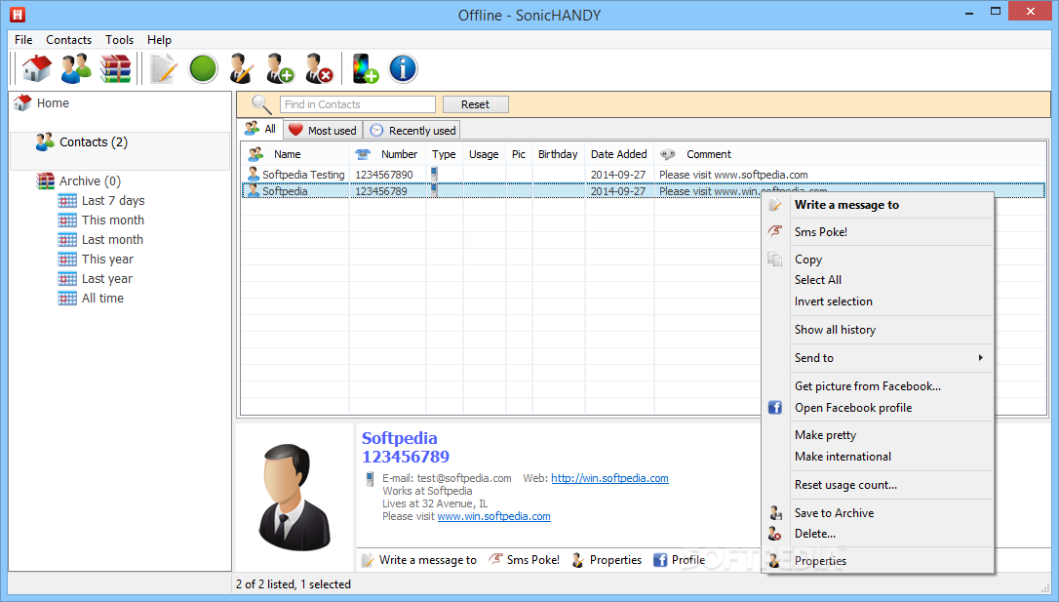Select the This month archive filter
1059x602 pixels.
pos(113,221)
